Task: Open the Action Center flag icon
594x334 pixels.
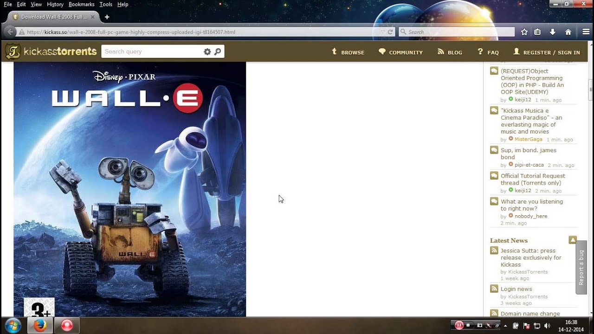Action: click(526, 326)
